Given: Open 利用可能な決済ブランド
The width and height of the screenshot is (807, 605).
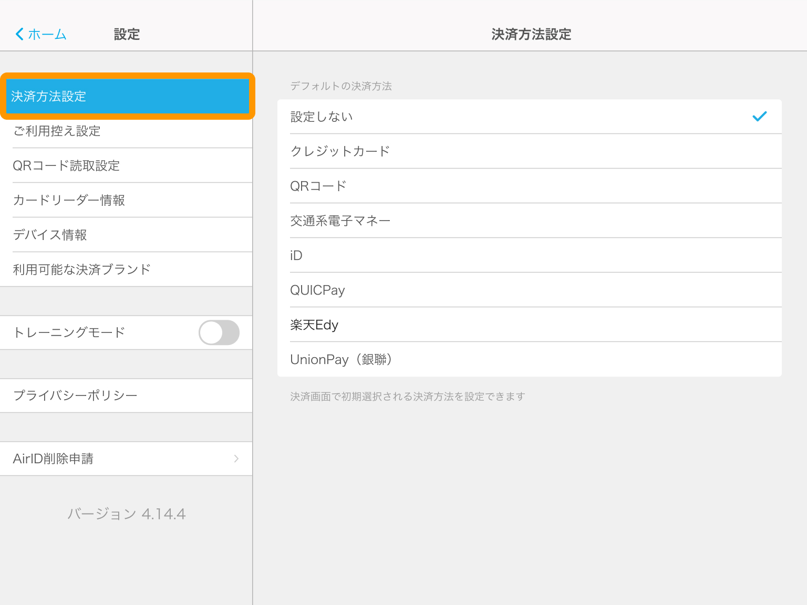Looking at the screenshot, I should click(126, 269).
